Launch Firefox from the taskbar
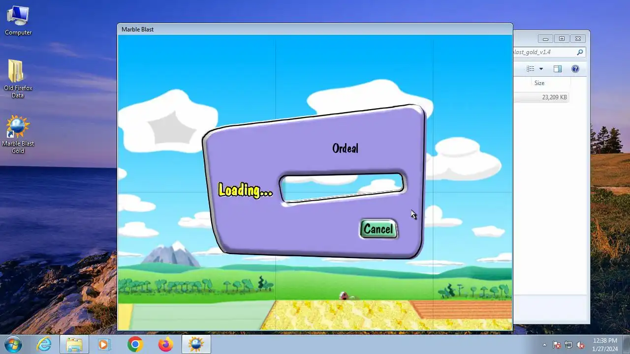The width and height of the screenshot is (630, 354). [165, 345]
